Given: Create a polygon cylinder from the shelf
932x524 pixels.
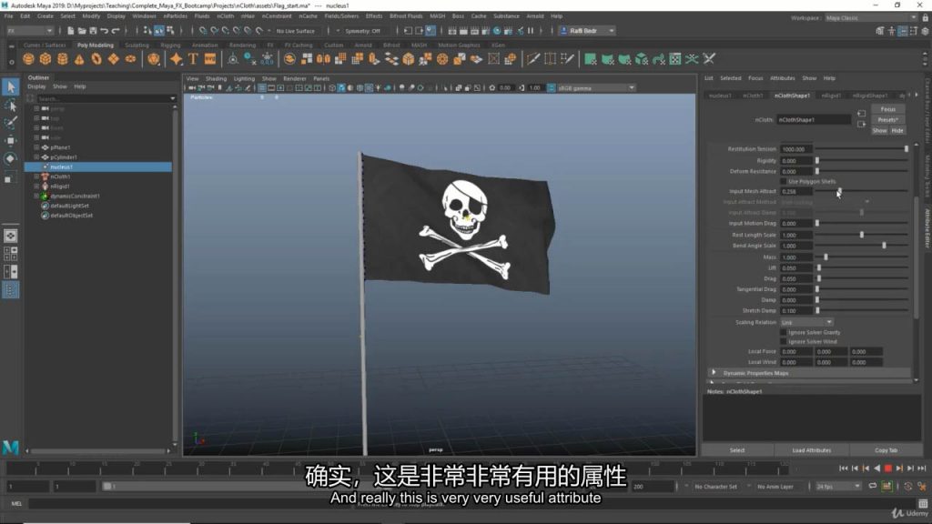Looking at the screenshot, I should (x=63, y=59).
